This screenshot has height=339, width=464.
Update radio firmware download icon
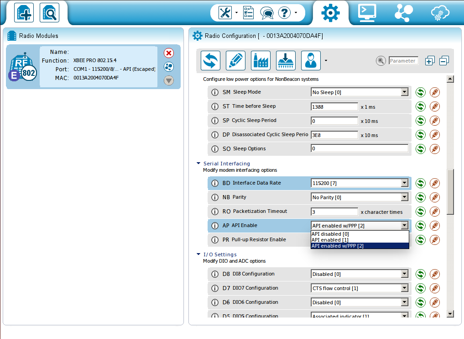tap(286, 60)
